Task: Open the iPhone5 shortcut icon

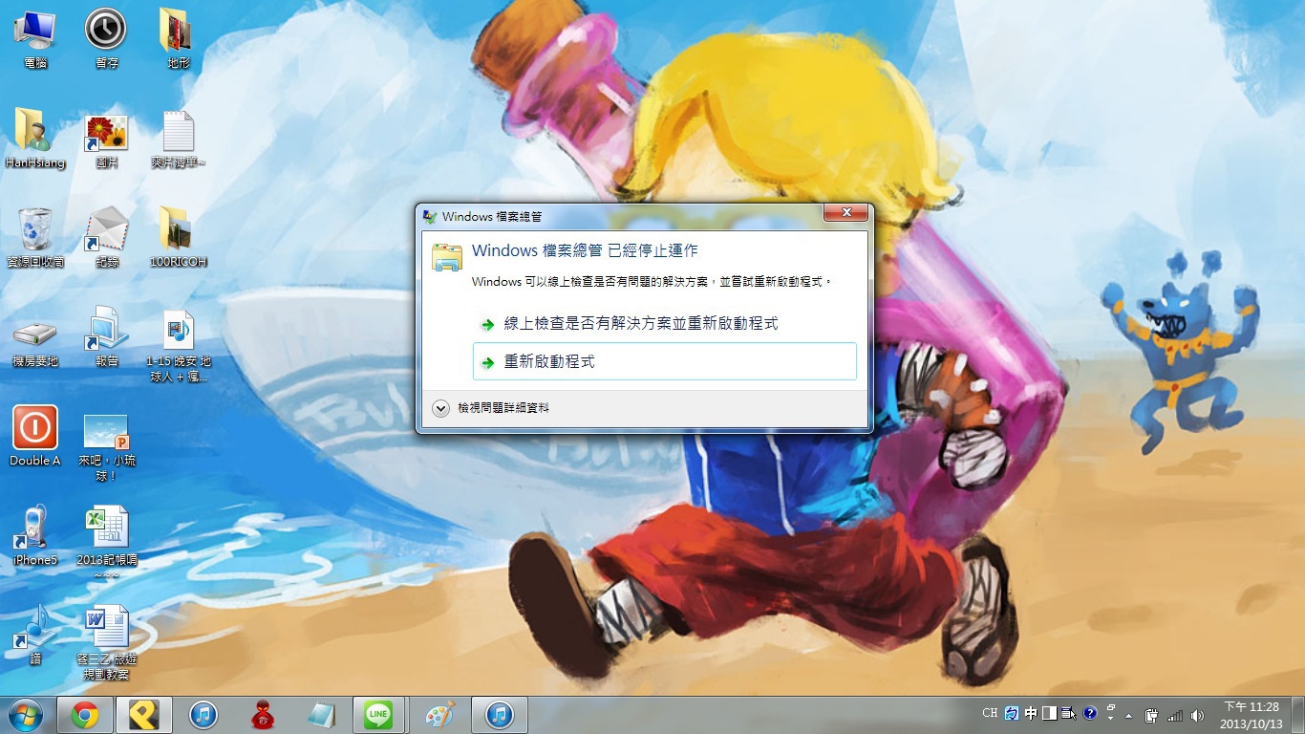Action: coord(35,535)
